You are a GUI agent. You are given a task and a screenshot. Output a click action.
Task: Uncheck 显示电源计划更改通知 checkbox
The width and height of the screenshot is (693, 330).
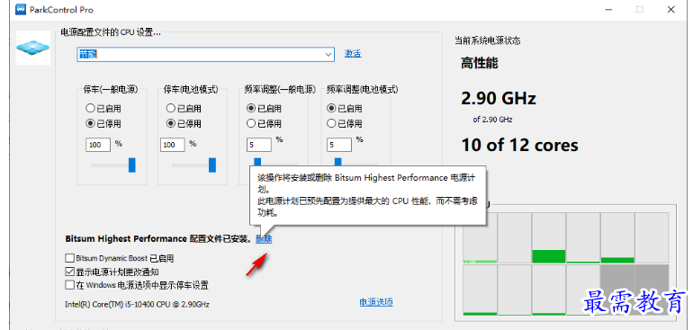69,272
